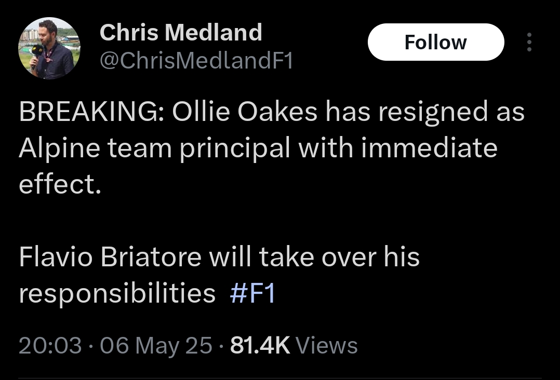560x380 pixels.
Task: Click the word 'effect.' in the tweet
Action: click(x=60, y=184)
